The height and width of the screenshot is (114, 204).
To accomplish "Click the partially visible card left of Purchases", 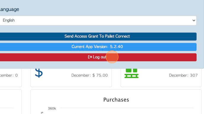I will point(10,102).
